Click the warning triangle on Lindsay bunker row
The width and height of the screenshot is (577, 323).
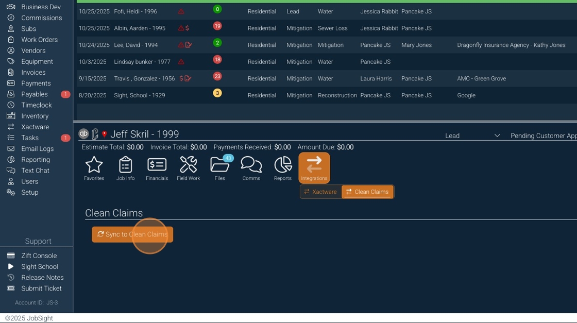181,62
